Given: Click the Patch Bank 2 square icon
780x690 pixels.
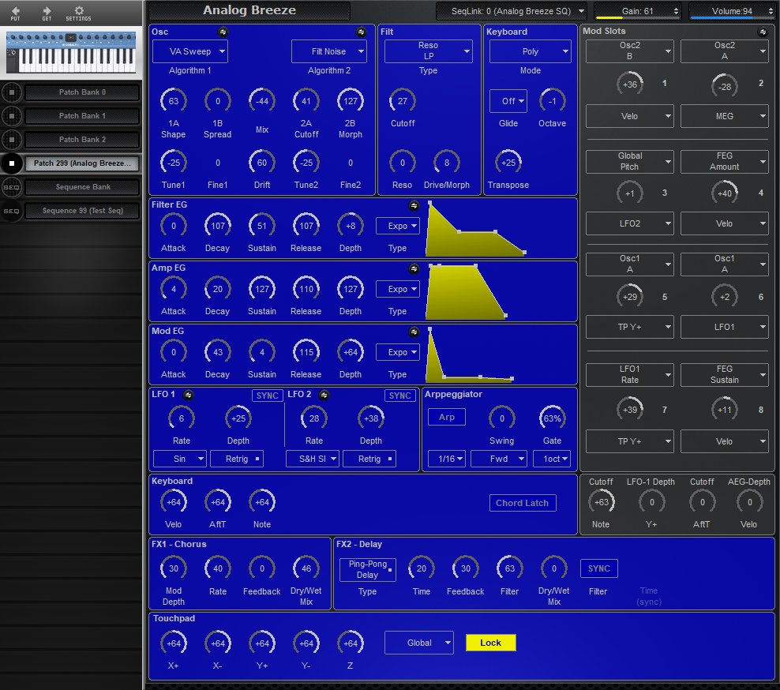Looking at the screenshot, I should pos(11,140).
